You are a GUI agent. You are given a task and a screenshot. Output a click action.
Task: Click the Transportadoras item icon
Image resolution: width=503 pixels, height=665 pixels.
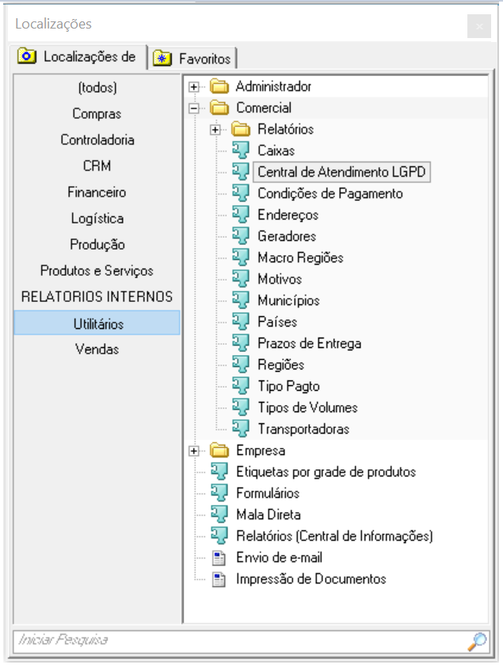tap(241, 429)
